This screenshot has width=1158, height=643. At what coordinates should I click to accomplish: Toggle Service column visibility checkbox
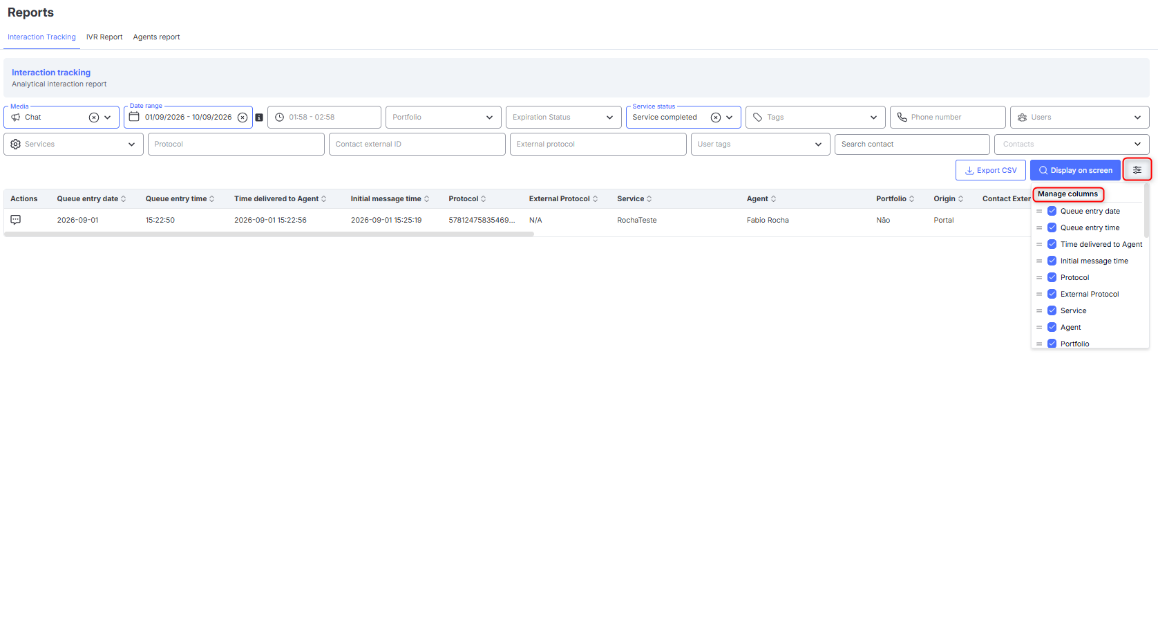pos(1052,311)
